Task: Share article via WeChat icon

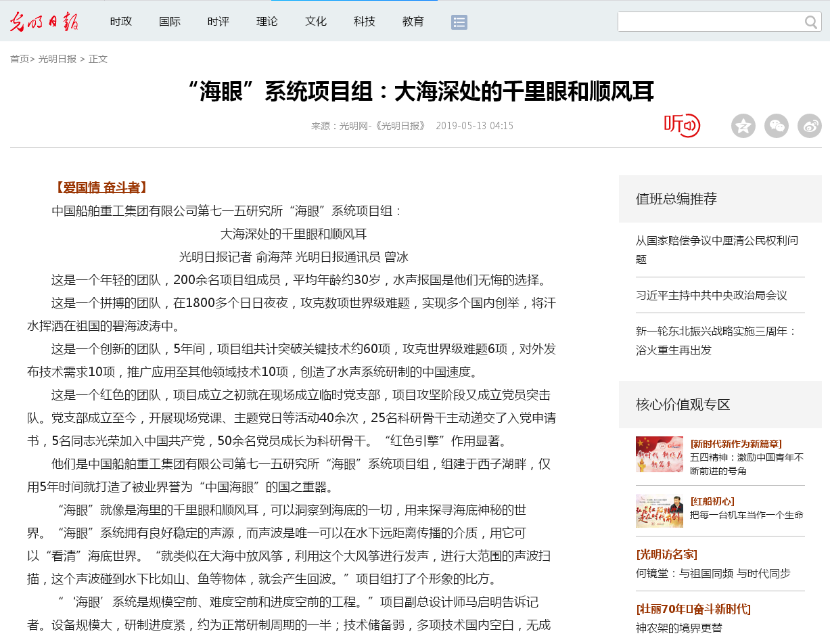Action: pyautogui.click(x=777, y=126)
